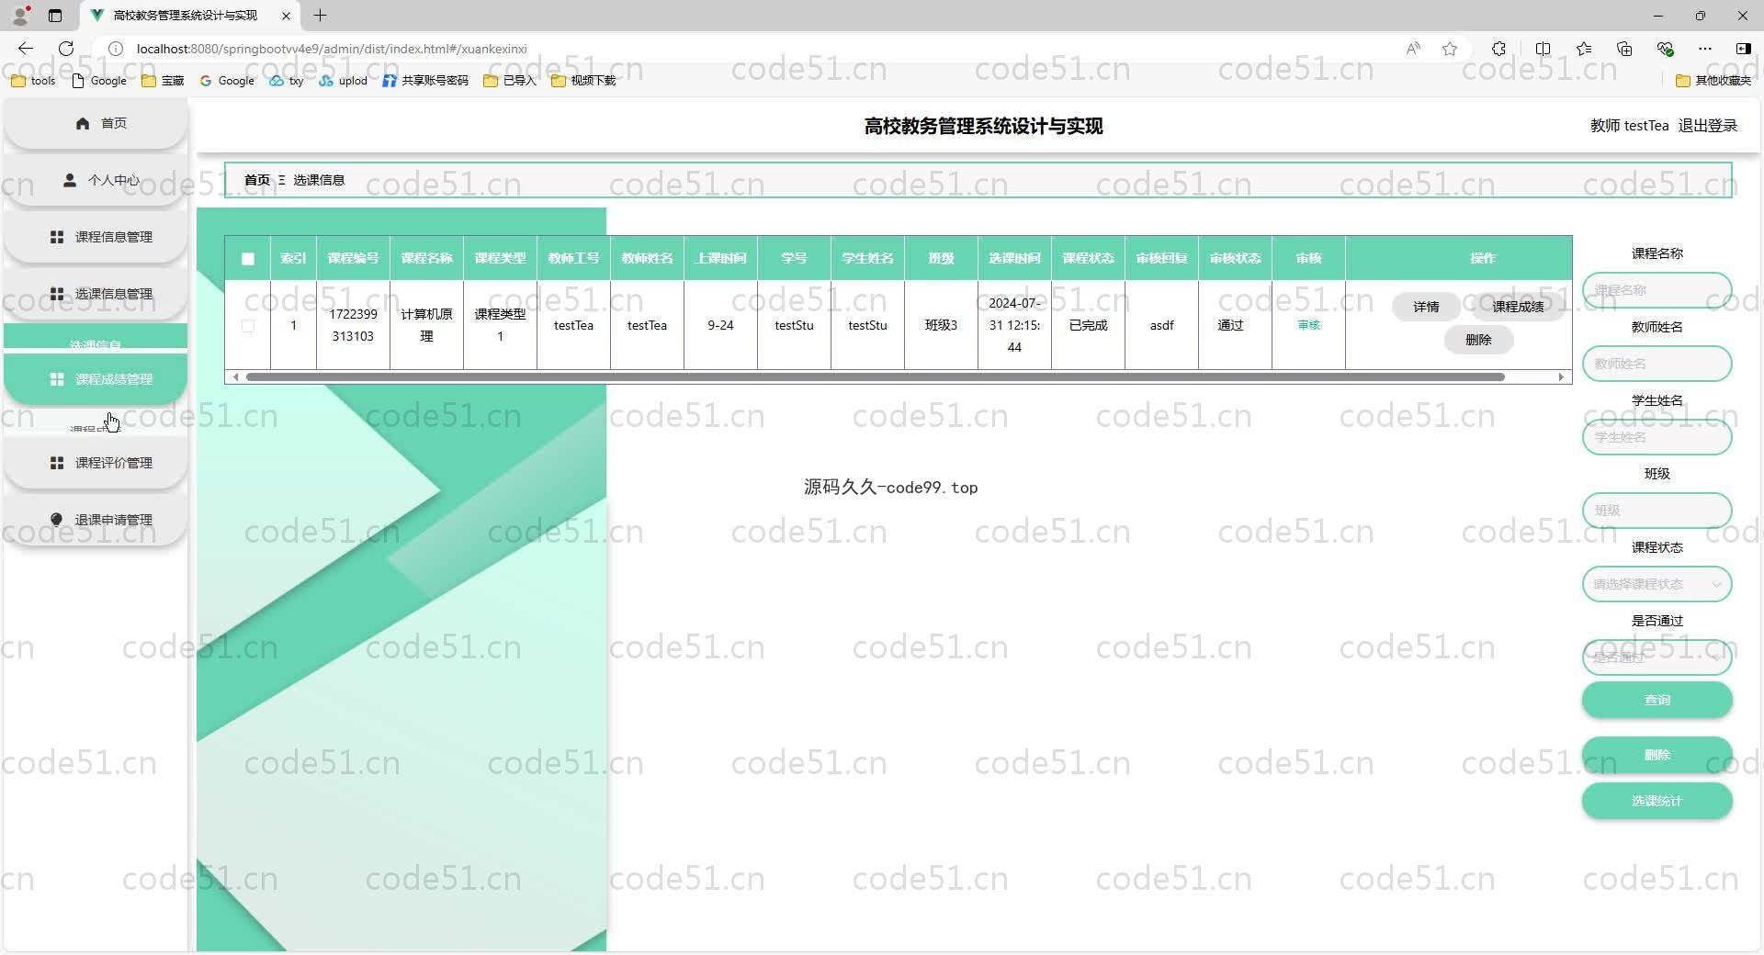Toggle the browser sidebar icon

tap(1744, 49)
